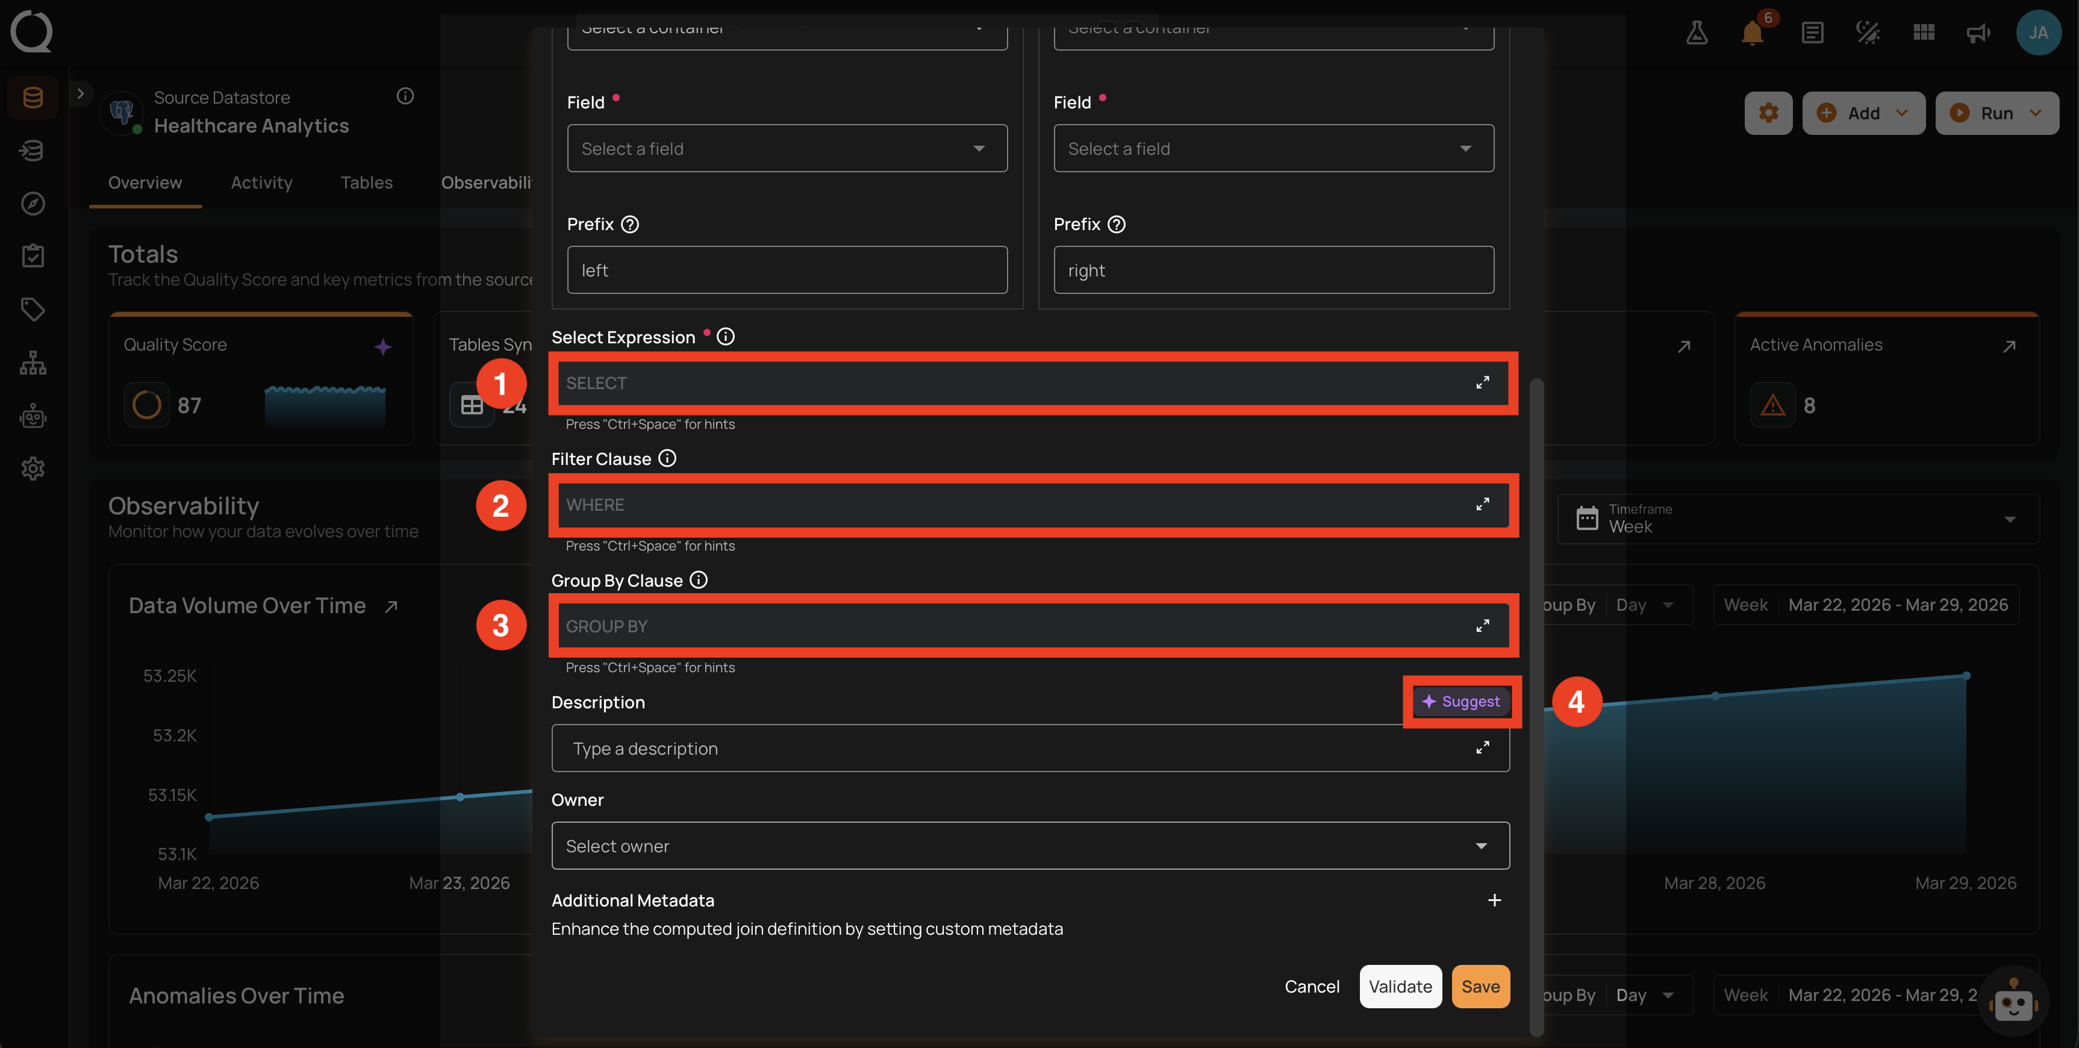2079x1048 pixels.
Task: Open the left Select a field dropdown
Action: point(787,149)
